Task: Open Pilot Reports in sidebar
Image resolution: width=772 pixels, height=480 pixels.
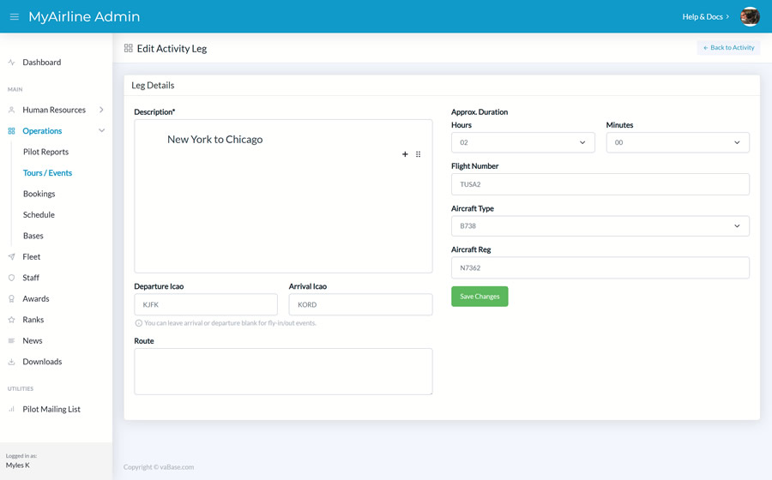Action: click(45, 152)
